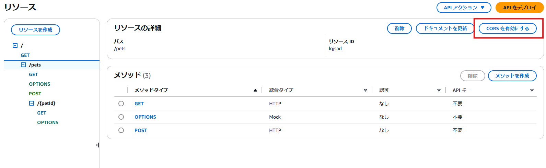This screenshot has height=168, width=546.
Task: Click メソッドを作成 button
Action: pyautogui.click(x=512, y=76)
